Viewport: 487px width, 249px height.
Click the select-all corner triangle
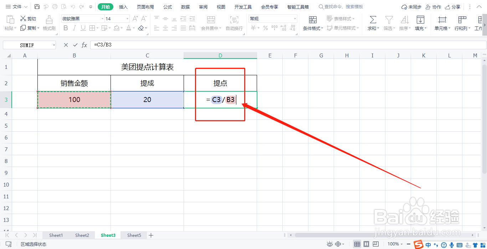pyautogui.click(x=9, y=56)
